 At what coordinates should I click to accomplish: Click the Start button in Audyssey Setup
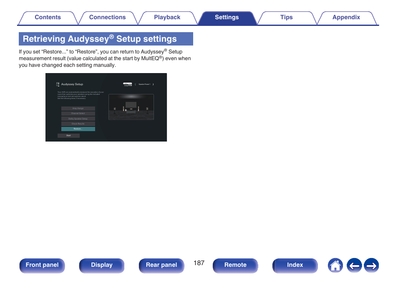[68, 136]
